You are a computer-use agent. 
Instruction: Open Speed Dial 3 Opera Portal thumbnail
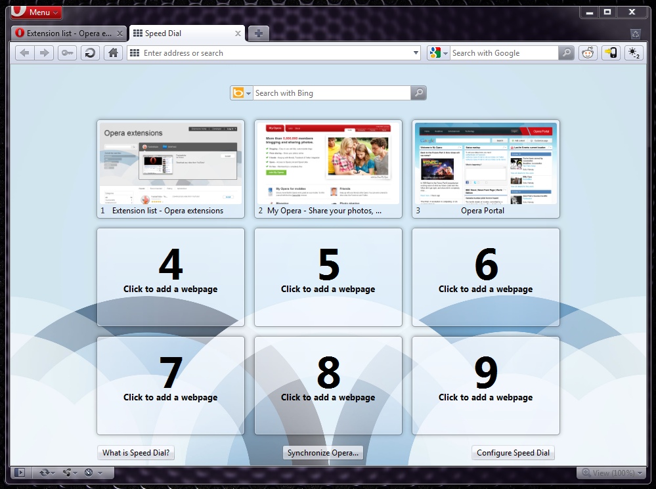(x=486, y=169)
